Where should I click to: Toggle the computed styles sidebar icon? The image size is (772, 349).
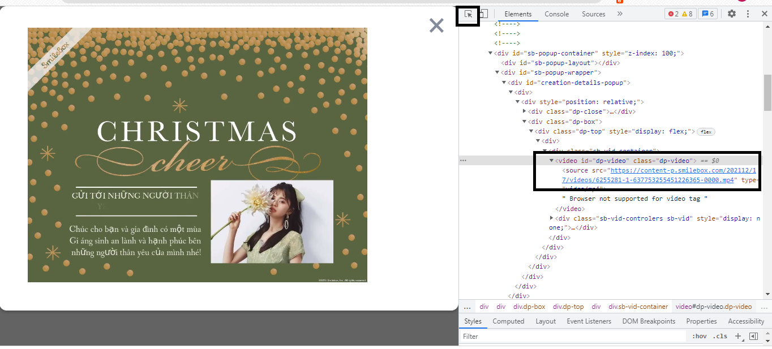pyautogui.click(x=753, y=336)
